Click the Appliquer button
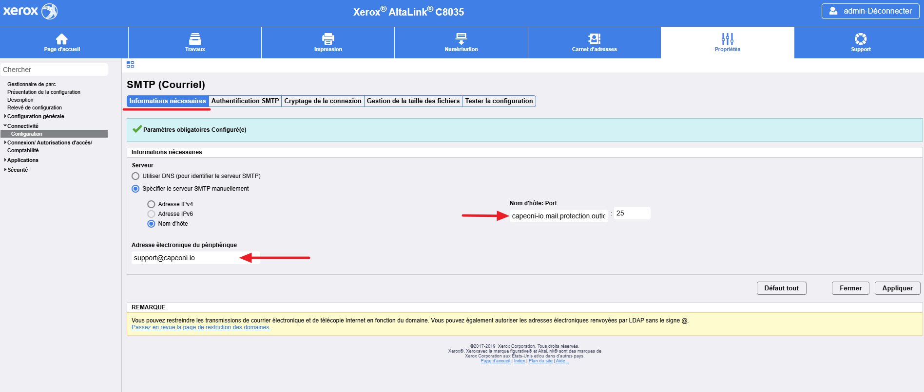Screen dimensions: 924x392 tap(898, 288)
